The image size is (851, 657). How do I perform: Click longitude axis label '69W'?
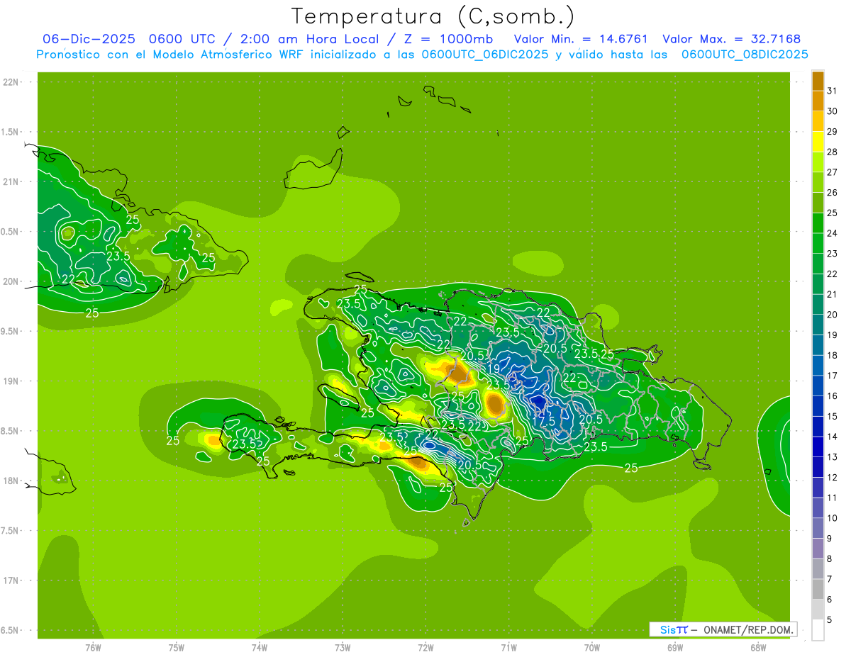point(675,647)
